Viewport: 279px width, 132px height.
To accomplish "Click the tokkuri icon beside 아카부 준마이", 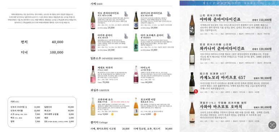I will (x=126, y=36).
